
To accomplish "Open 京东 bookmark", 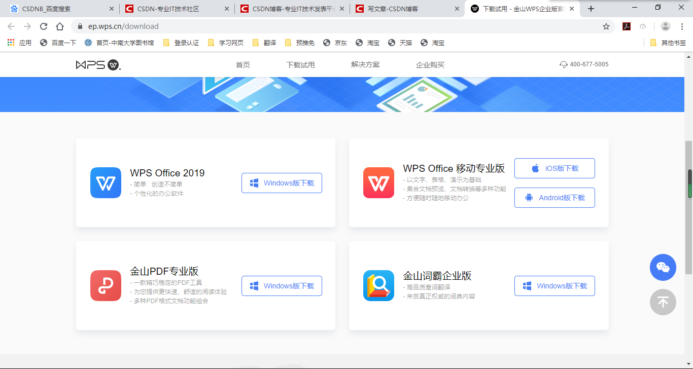I will [x=335, y=43].
